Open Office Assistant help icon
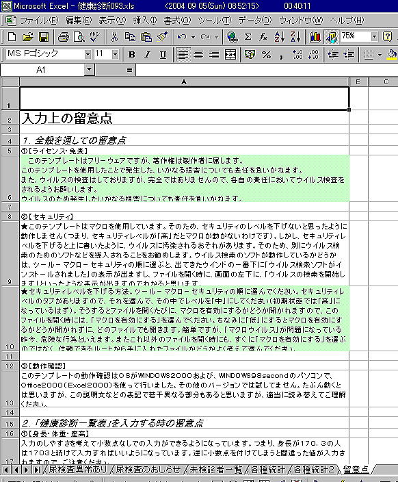The height and width of the screenshot is (482, 398). point(387,37)
